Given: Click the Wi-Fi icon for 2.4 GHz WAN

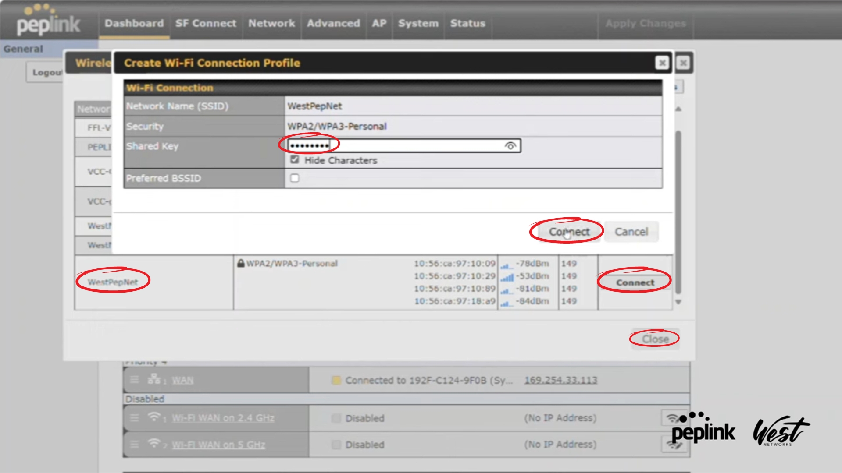Looking at the screenshot, I should click(x=154, y=417).
